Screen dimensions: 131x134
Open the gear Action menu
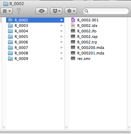71,11
